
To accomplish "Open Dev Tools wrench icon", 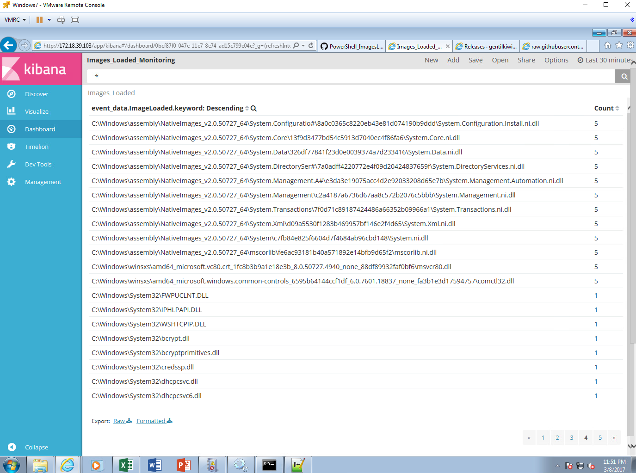I will click(12, 164).
